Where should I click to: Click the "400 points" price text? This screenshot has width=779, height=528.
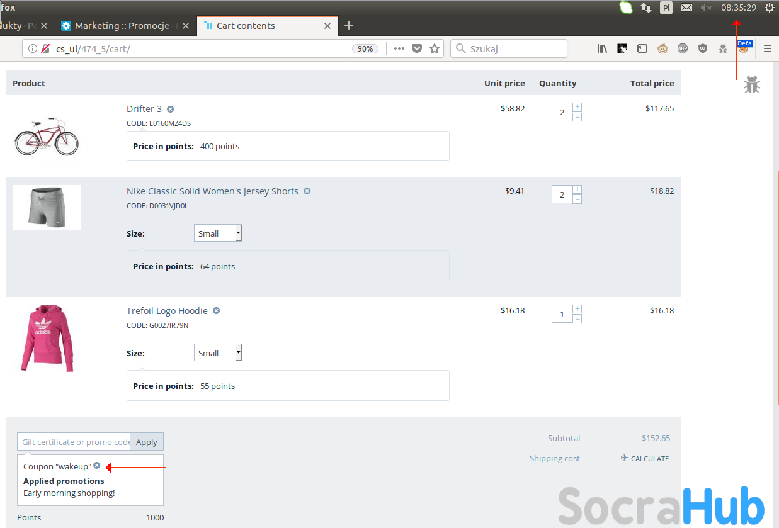[220, 146]
